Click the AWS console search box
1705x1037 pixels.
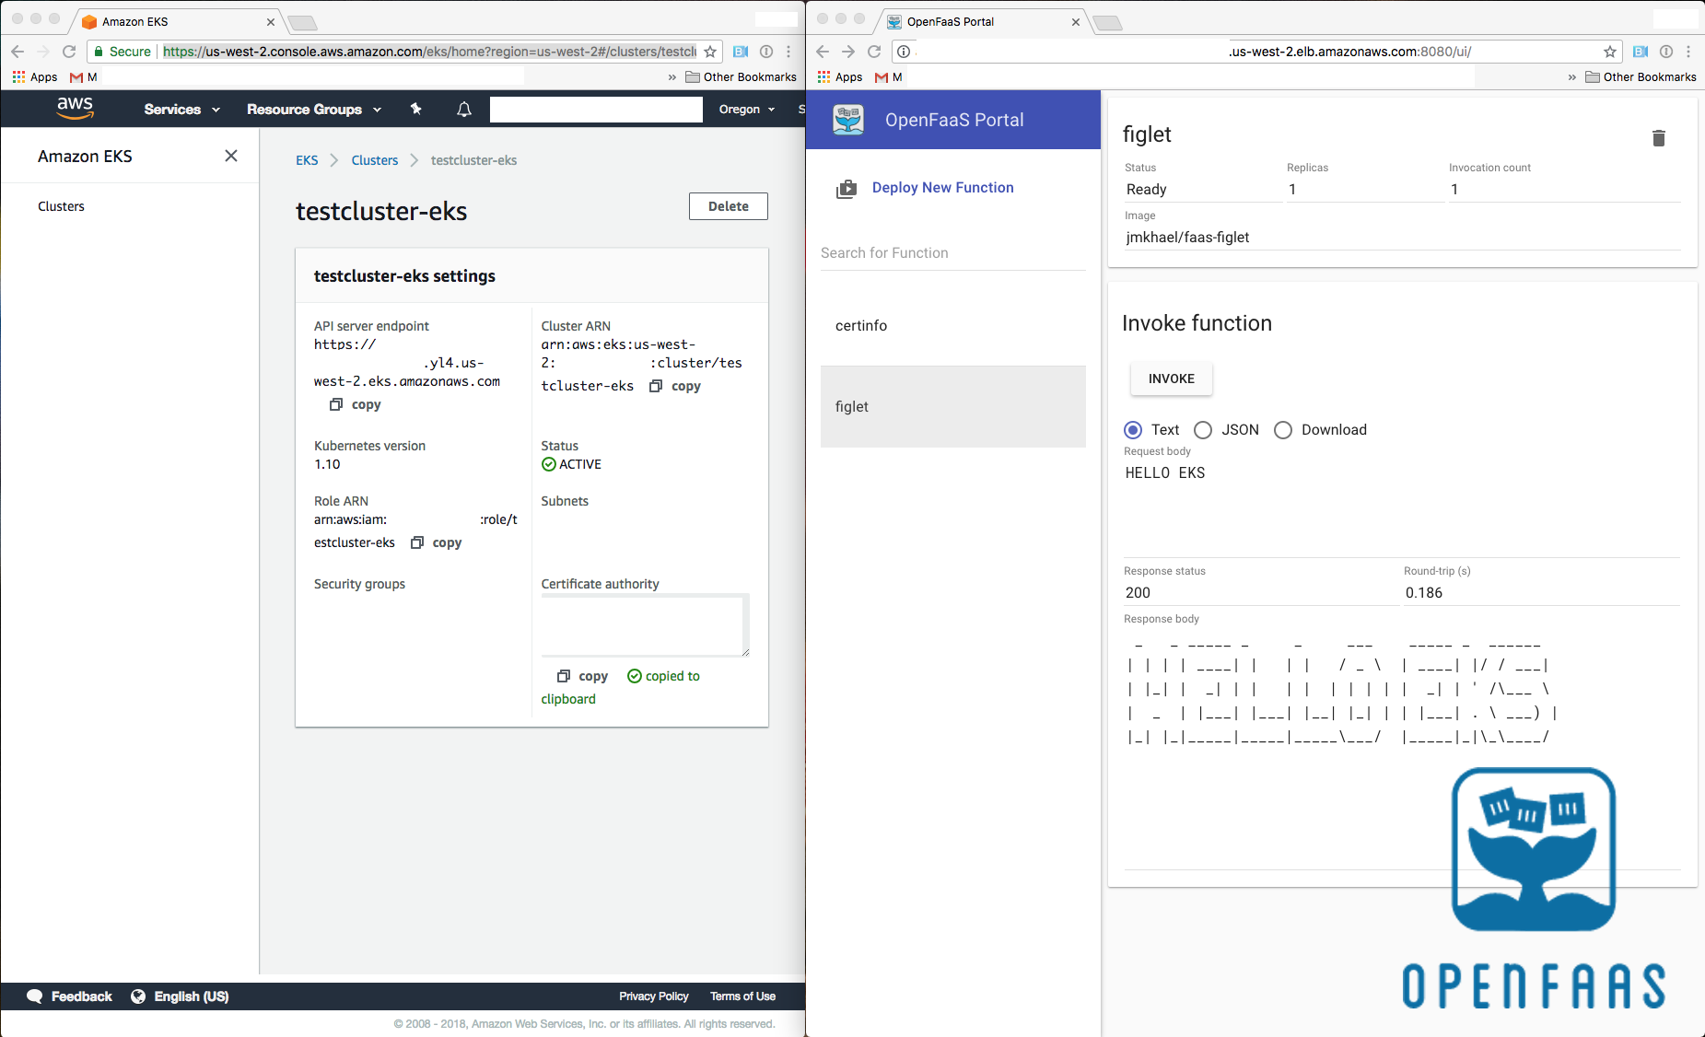(596, 110)
